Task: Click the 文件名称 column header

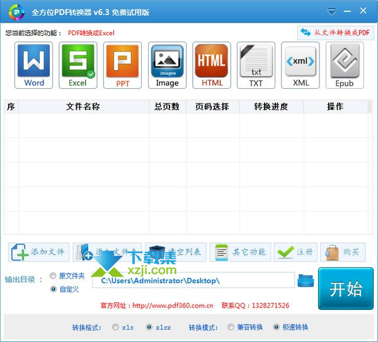Action: 83,106
